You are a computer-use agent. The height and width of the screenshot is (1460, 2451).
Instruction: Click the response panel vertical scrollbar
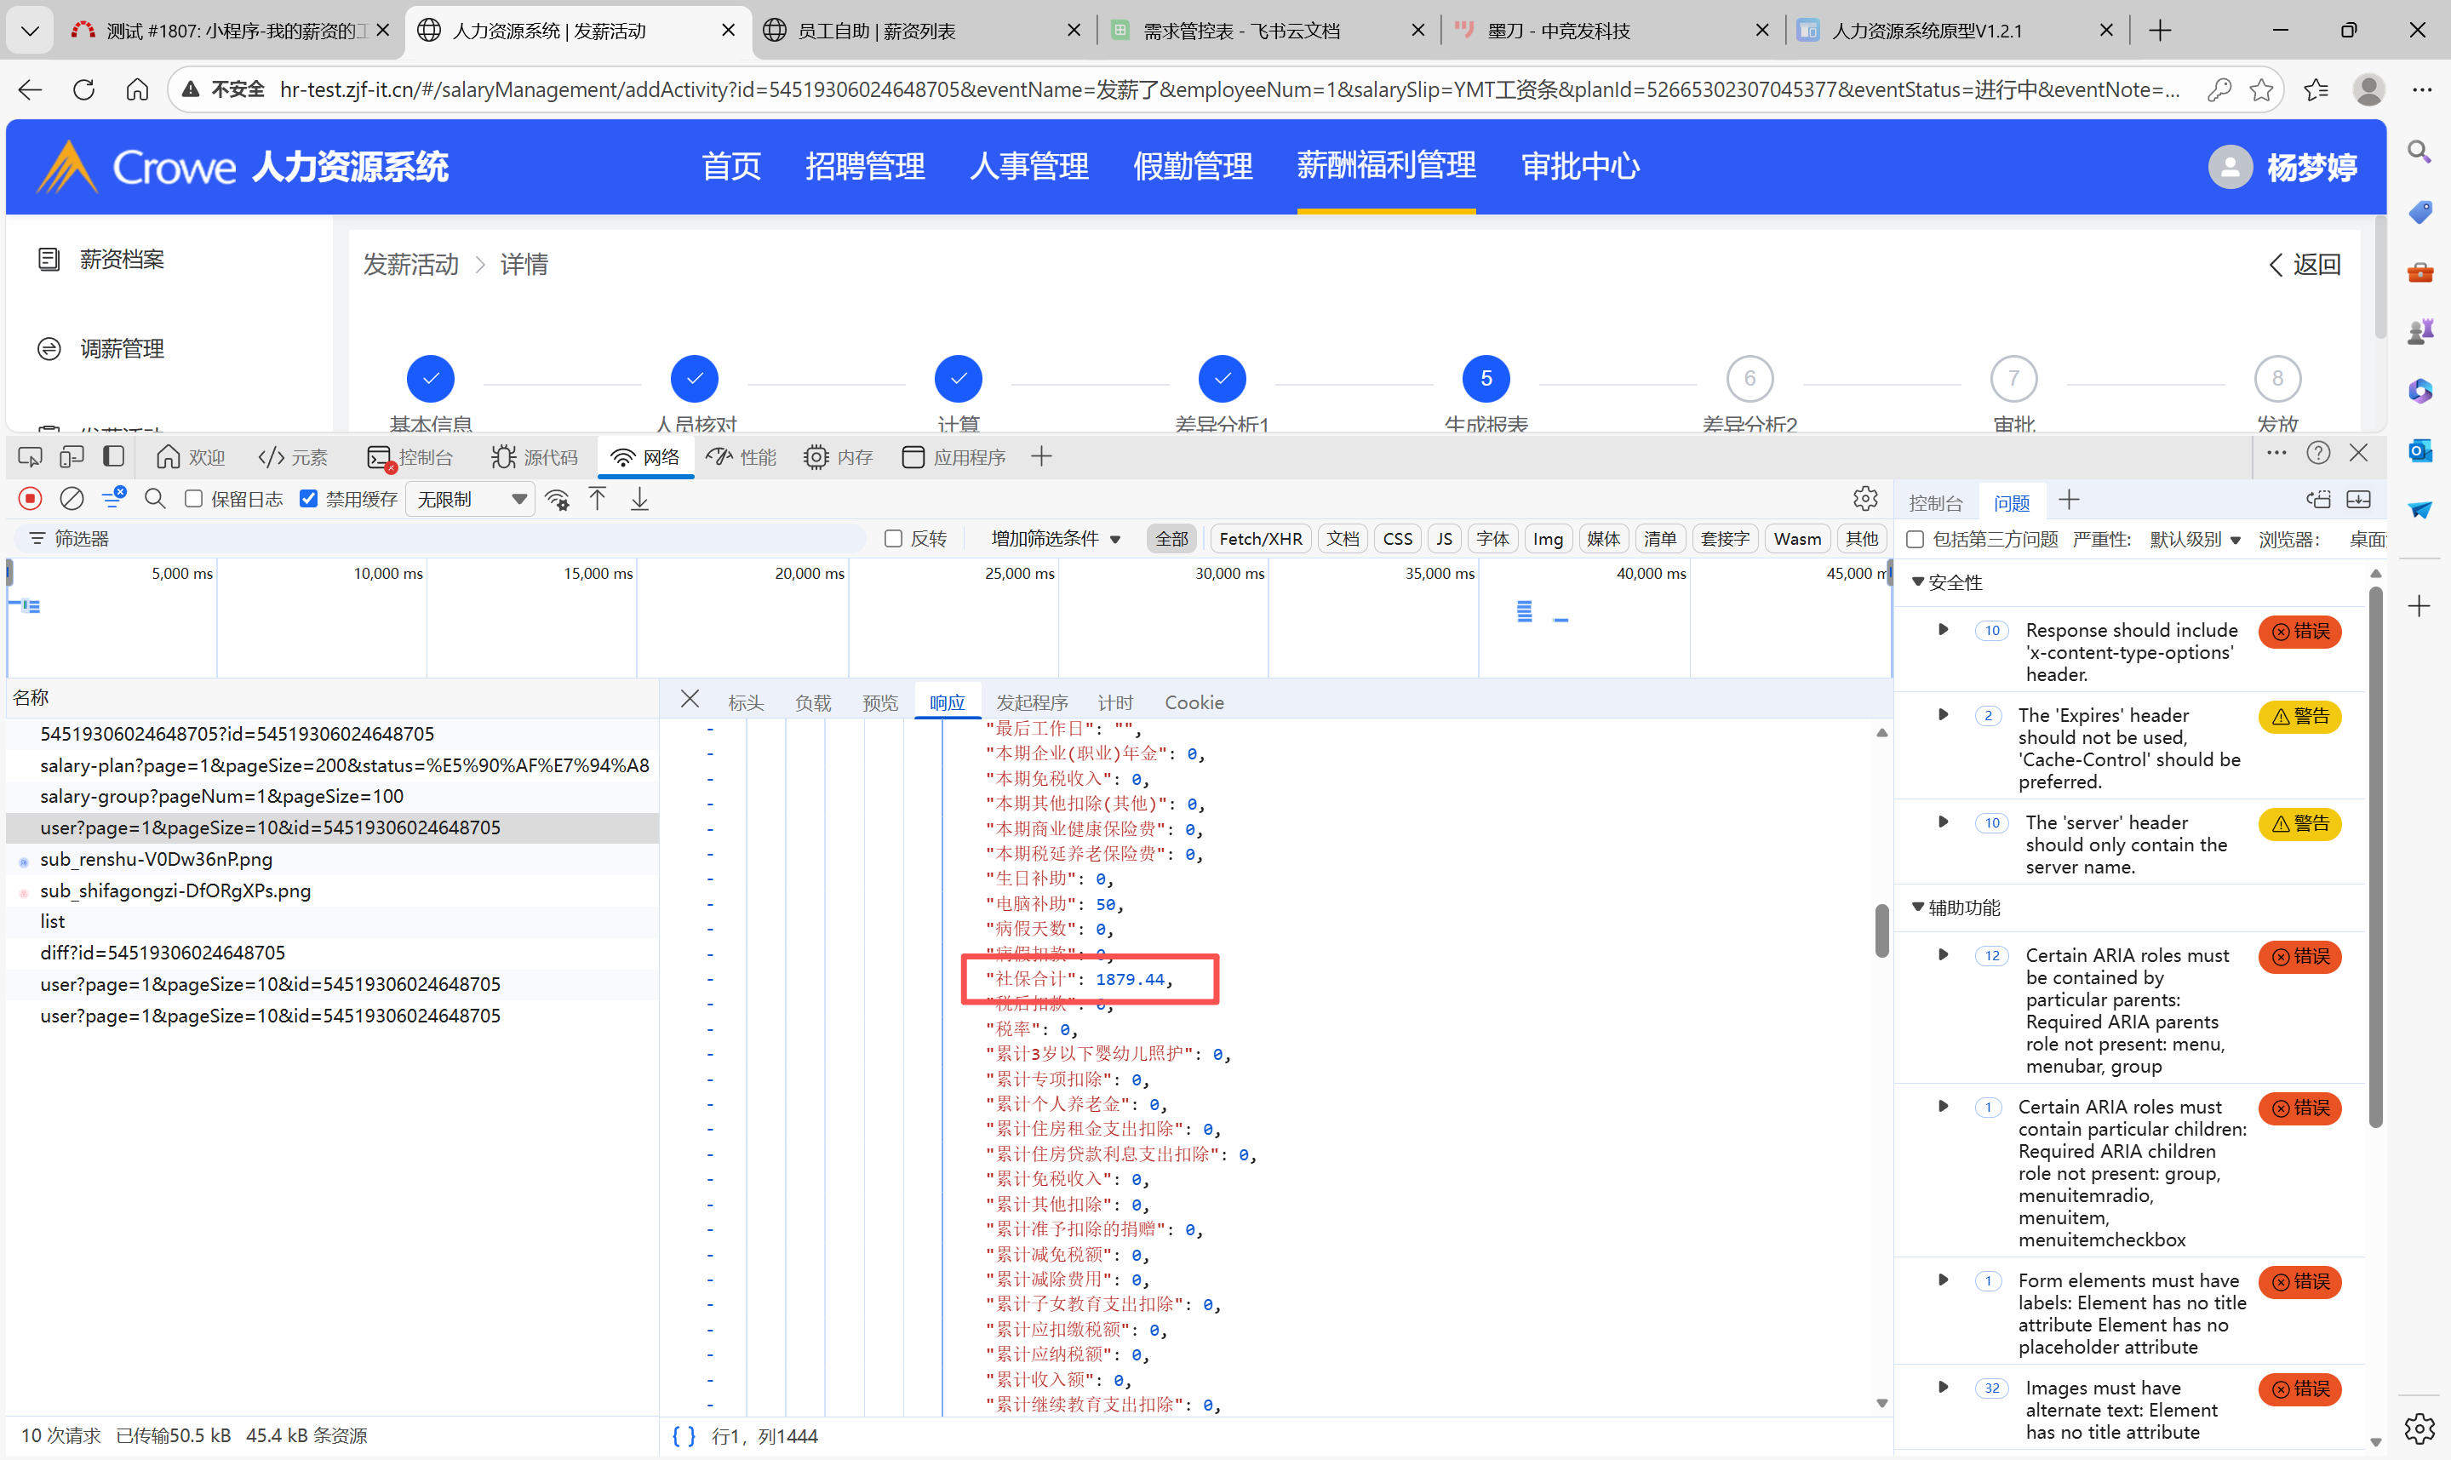click(1881, 930)
